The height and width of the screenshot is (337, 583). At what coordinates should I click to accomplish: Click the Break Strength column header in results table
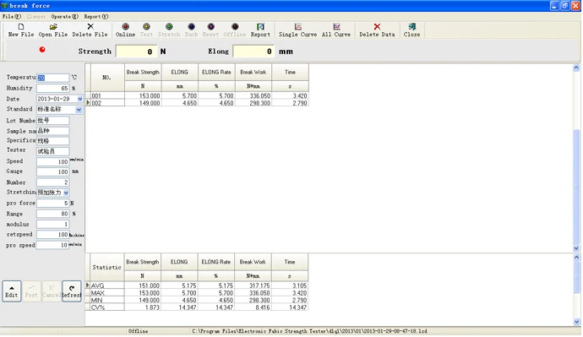click(143, 73)
